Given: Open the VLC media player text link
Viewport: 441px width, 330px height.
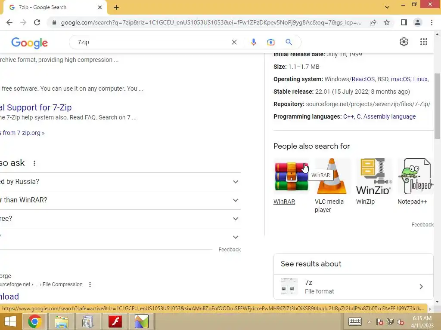Looking at the screenshot, I should tap(329, 206).
